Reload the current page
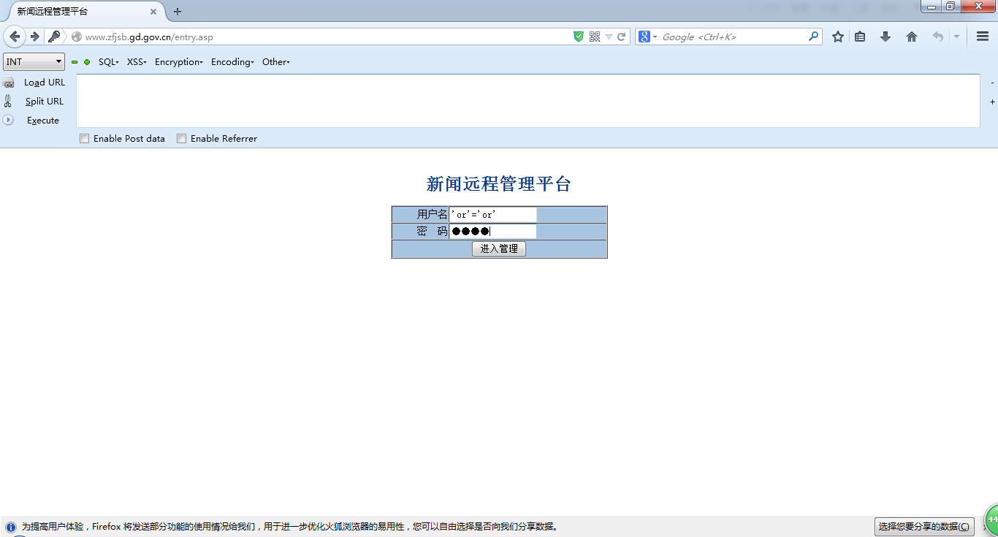The image size is (998, 537). coord(622,37)
